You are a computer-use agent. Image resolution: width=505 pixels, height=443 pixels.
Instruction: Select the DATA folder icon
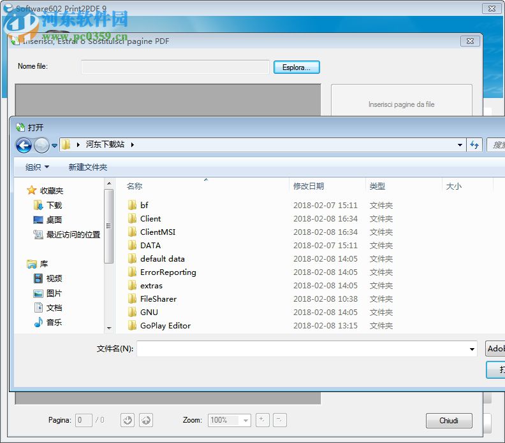(132, 245)
